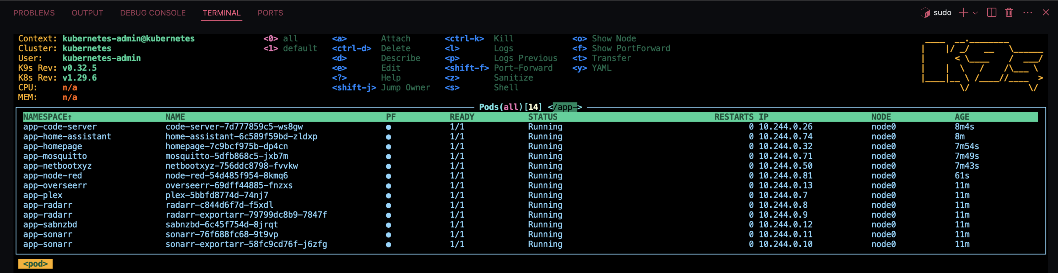Viewport: 1058px width, 273px height.
Task: Click the <pod> breadcrumb label
Action: pos(35,264)
